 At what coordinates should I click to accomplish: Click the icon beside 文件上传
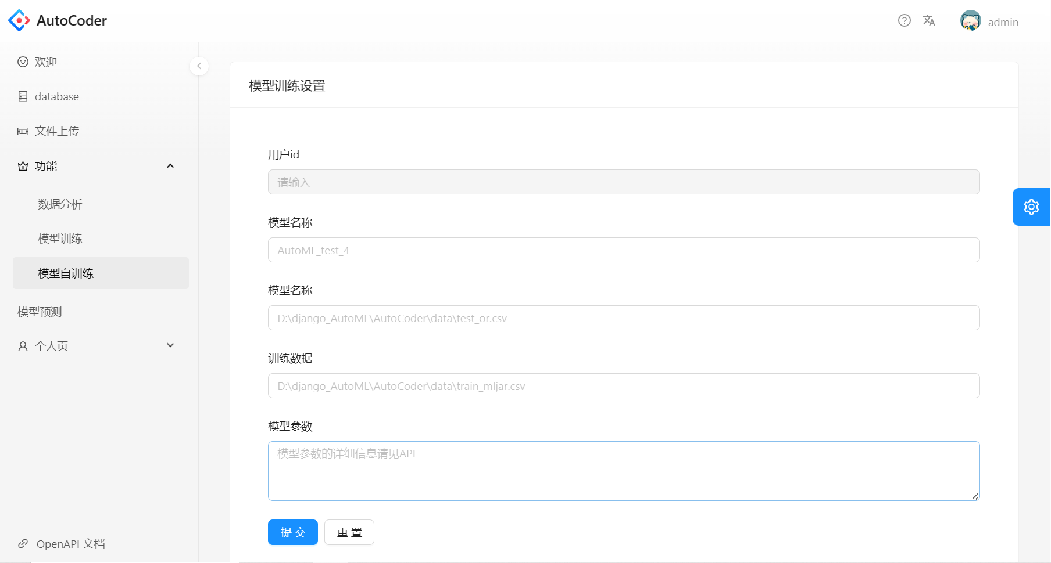pyautogui.click(x=23, y=131)
